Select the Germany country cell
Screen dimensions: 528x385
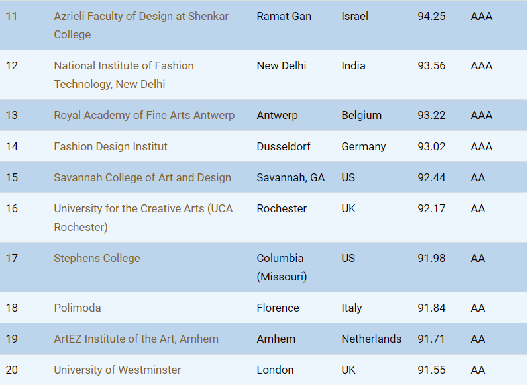363,146
